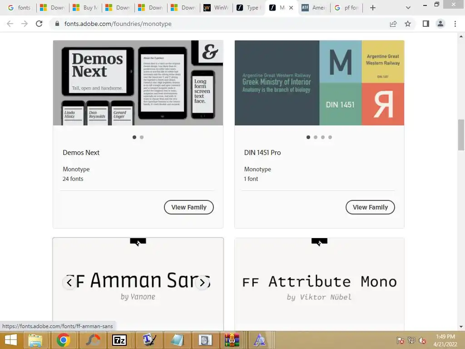
Task: Bookmark this page with star icon
Action: click(x=408, y=24)
